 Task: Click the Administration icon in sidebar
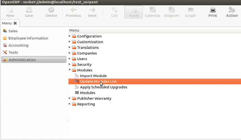point(5,60)
